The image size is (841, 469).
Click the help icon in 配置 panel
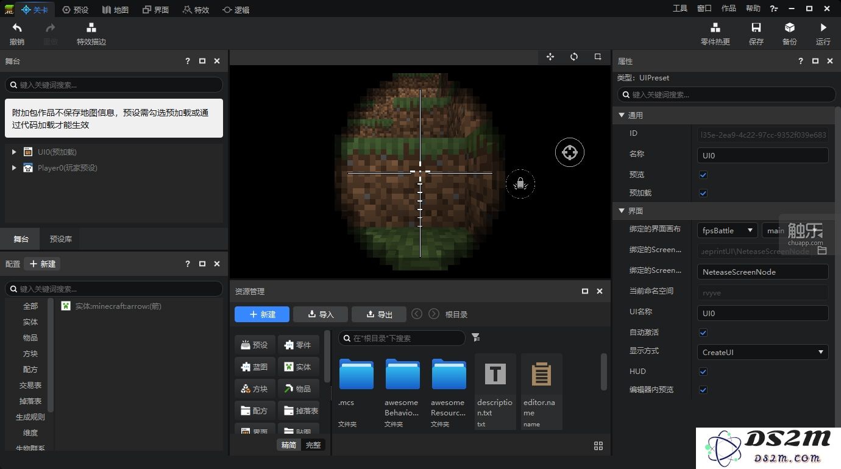(x=188, y=264)
